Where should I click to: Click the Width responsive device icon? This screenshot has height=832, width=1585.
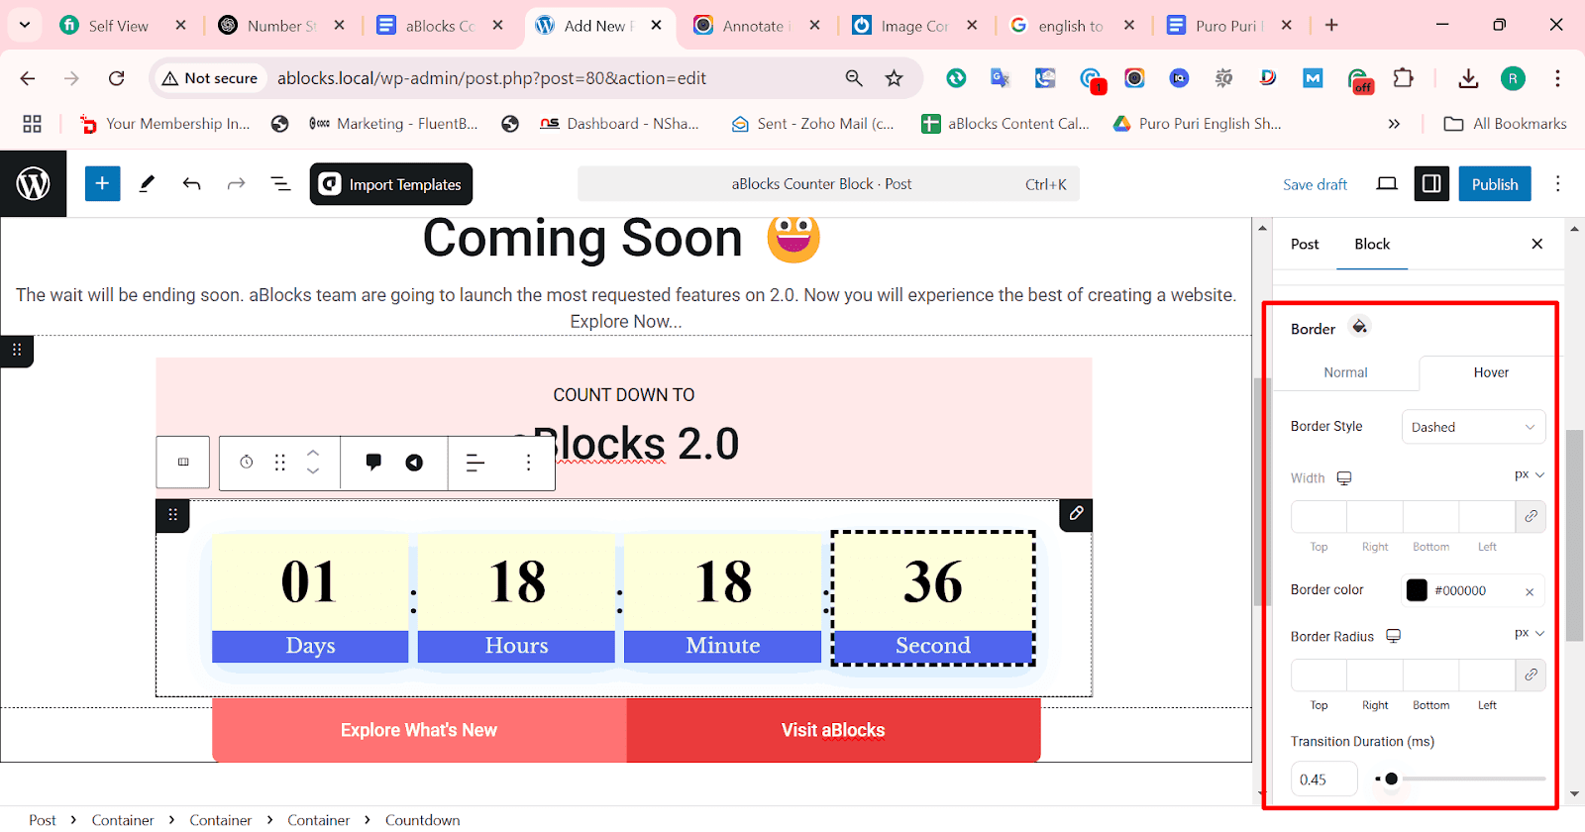click(x=1344, y=478)
